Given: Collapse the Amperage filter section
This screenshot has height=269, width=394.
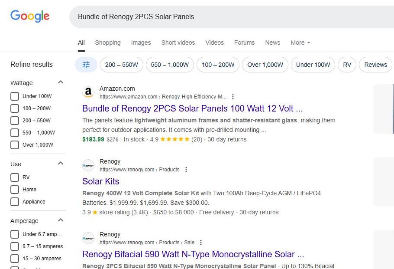Looking at the screenshot, I should point(61,220).
